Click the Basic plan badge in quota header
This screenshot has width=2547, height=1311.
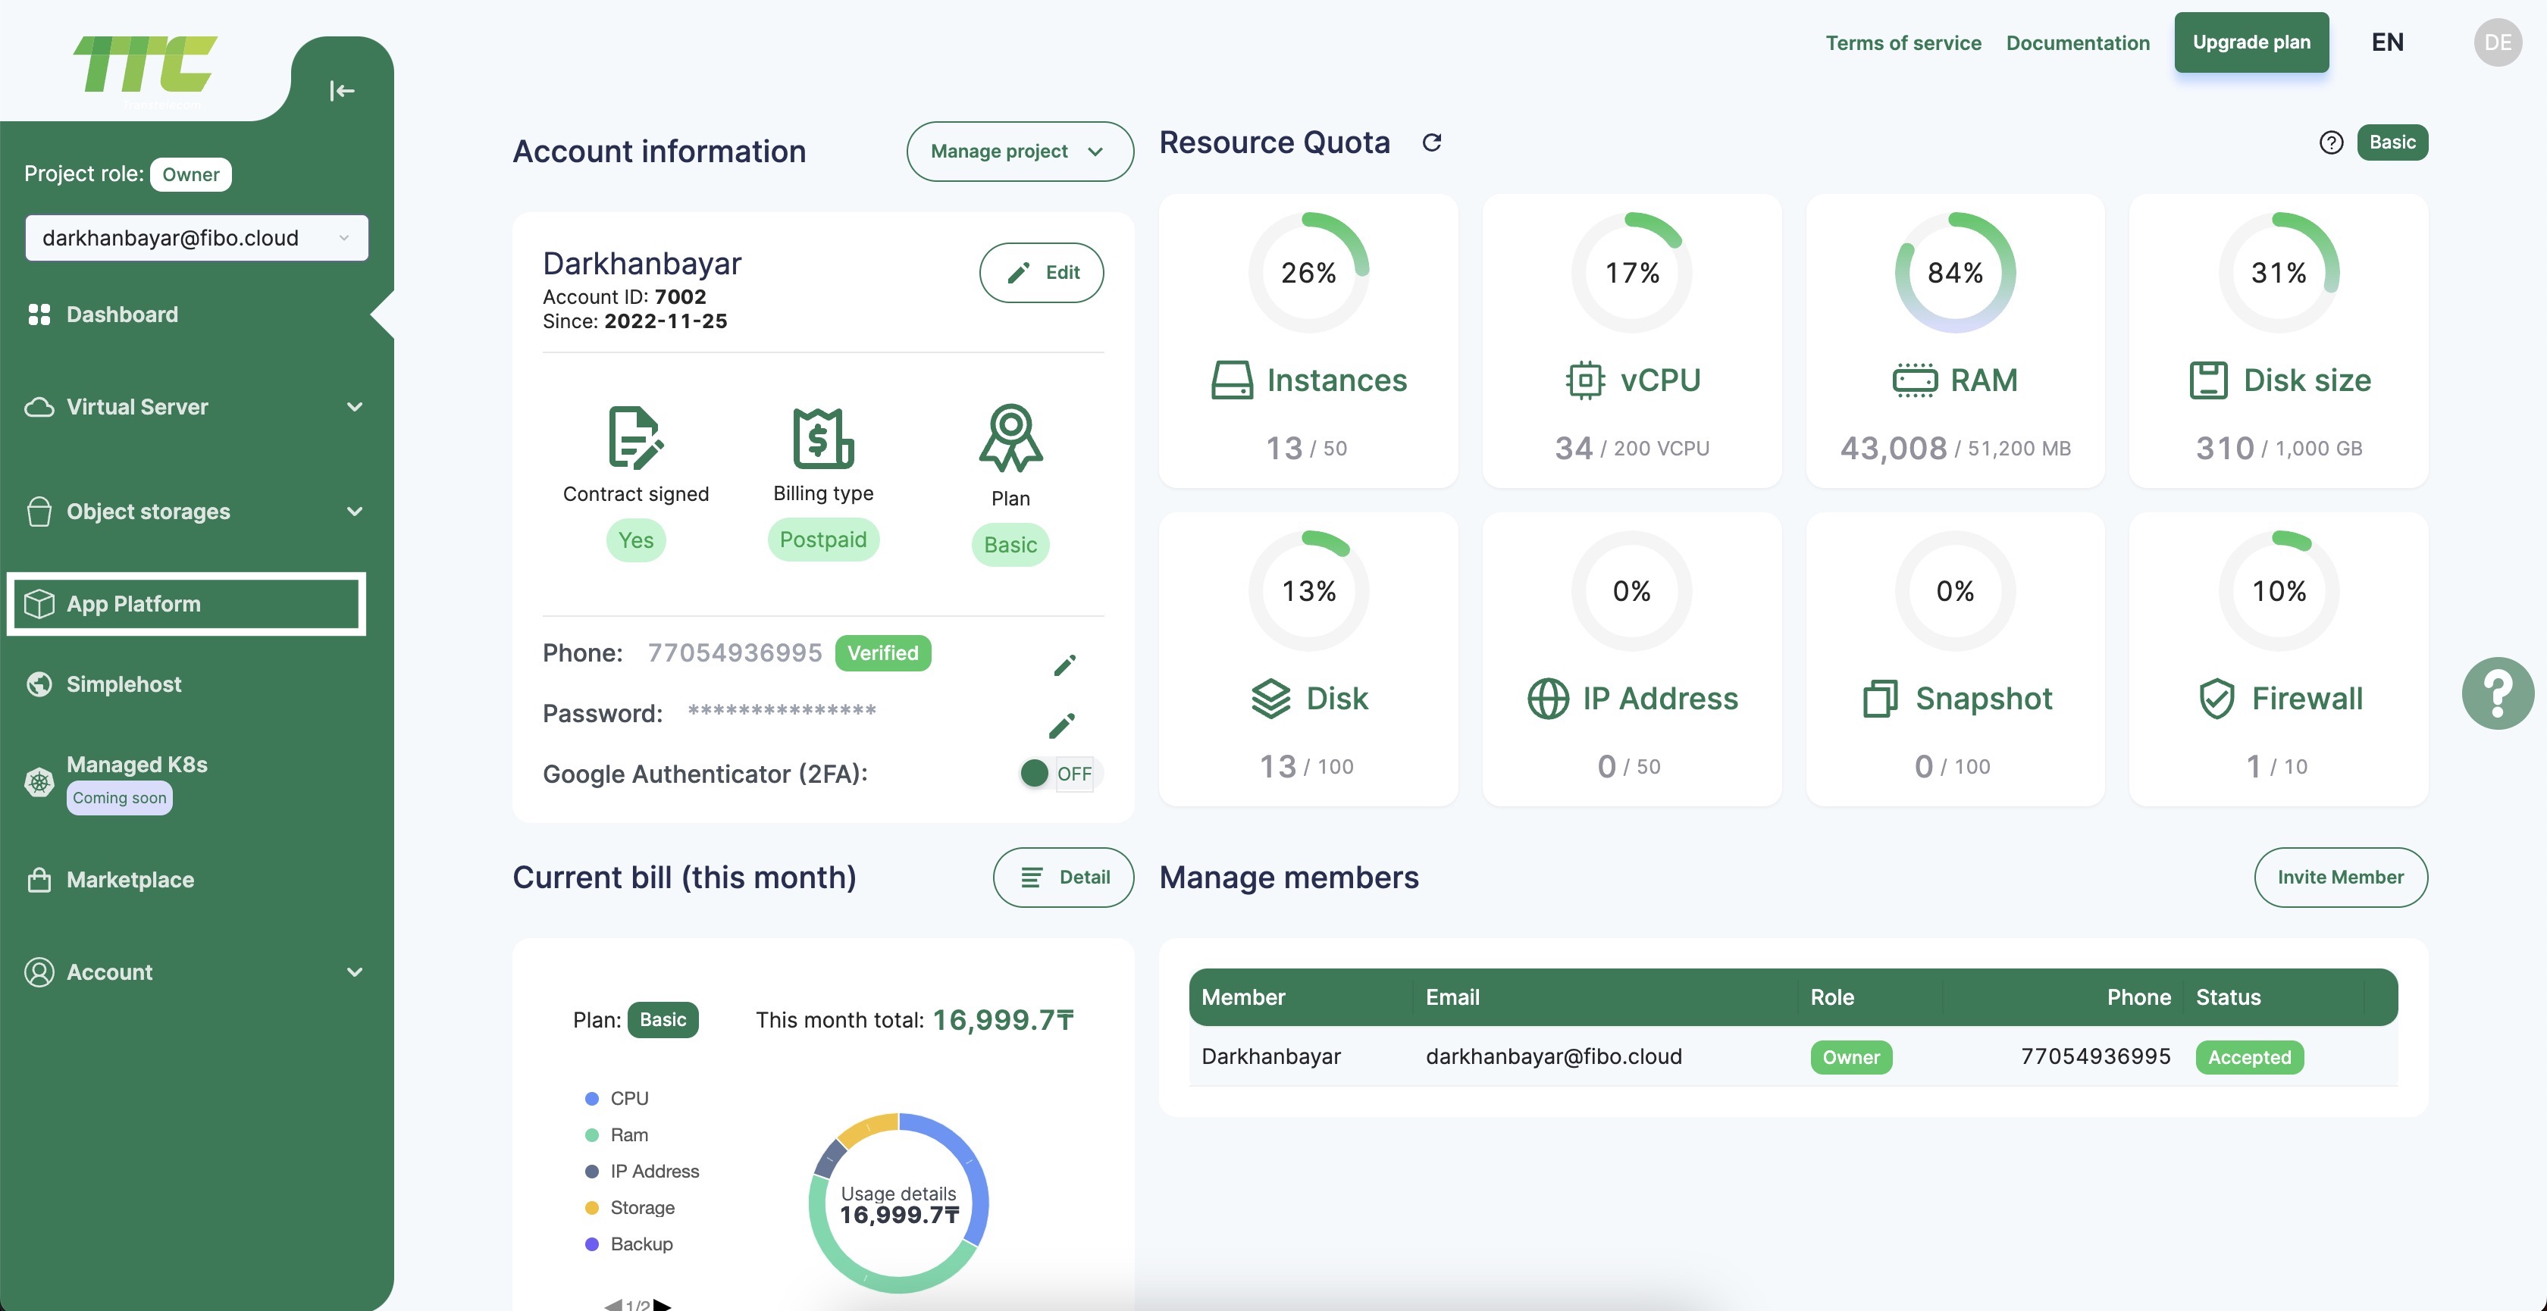tap(2392, 142)
